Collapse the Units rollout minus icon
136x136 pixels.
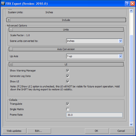[x=11, y=29]
